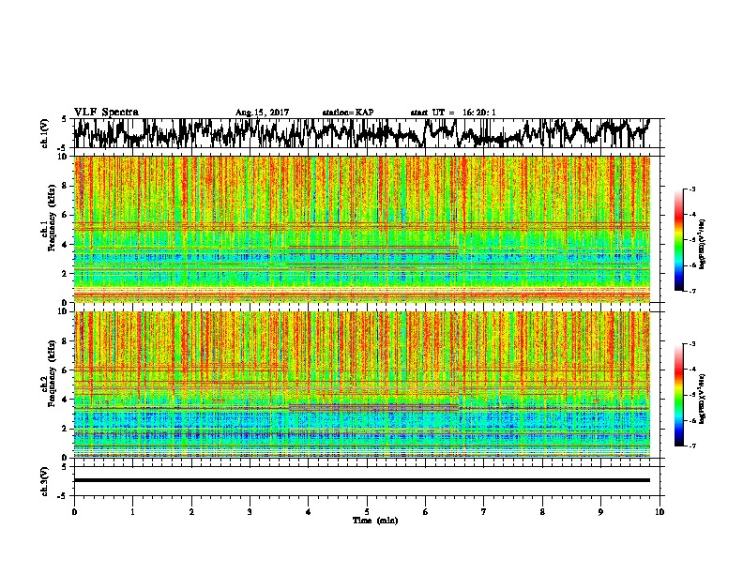This screenshot has width=743, height=574.
Task: Click the 7 tick label on Time axis
Action: tap(484, 512)
